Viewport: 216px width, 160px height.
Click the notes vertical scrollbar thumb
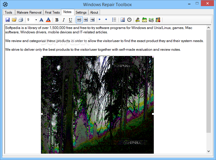click(x=208, y=81)
